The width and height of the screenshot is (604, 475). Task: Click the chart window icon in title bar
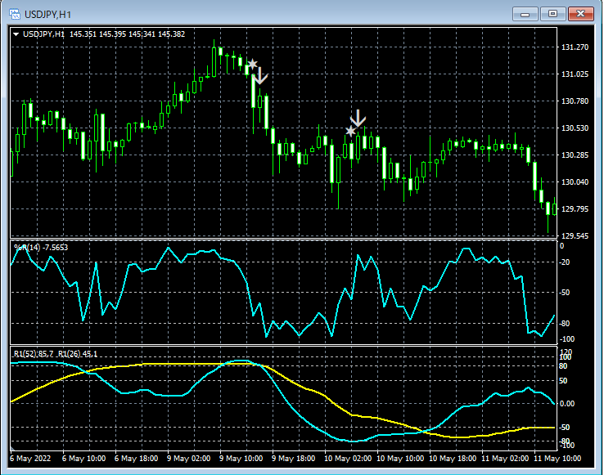coord(15,14)
